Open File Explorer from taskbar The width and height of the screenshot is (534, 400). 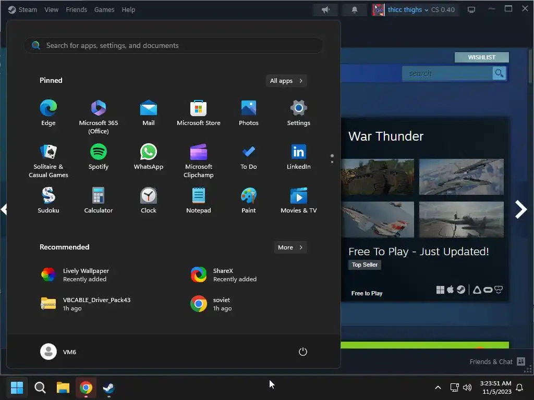pyautogui.click(x=63, y=387)
